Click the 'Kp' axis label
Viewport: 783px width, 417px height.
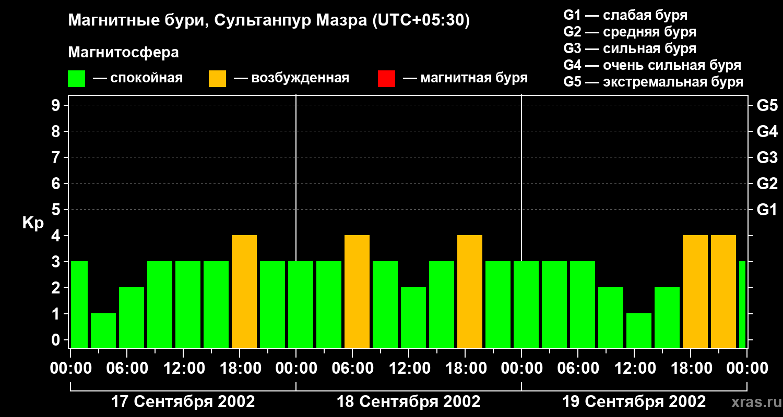pyautogui.click(x=33, y=223)
